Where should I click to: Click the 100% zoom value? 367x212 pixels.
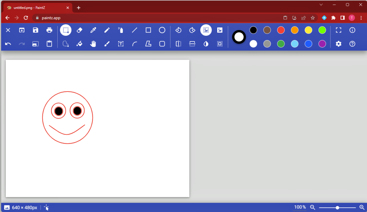click(300, 207)
